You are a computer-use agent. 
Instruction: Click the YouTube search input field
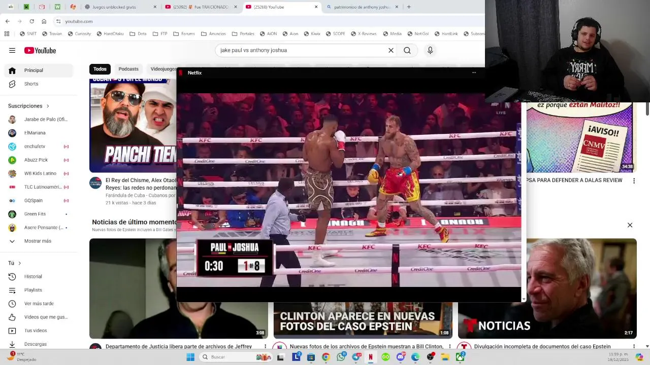coord(302,50)
